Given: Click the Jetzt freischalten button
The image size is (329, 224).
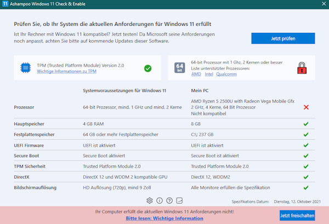Looking at the screenshot, I should (297, 215).
